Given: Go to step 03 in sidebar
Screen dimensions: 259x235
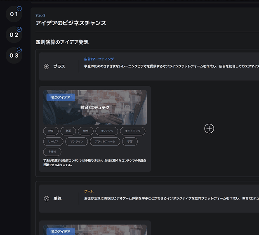Looking at the screenshot, I should pos(14,56).
